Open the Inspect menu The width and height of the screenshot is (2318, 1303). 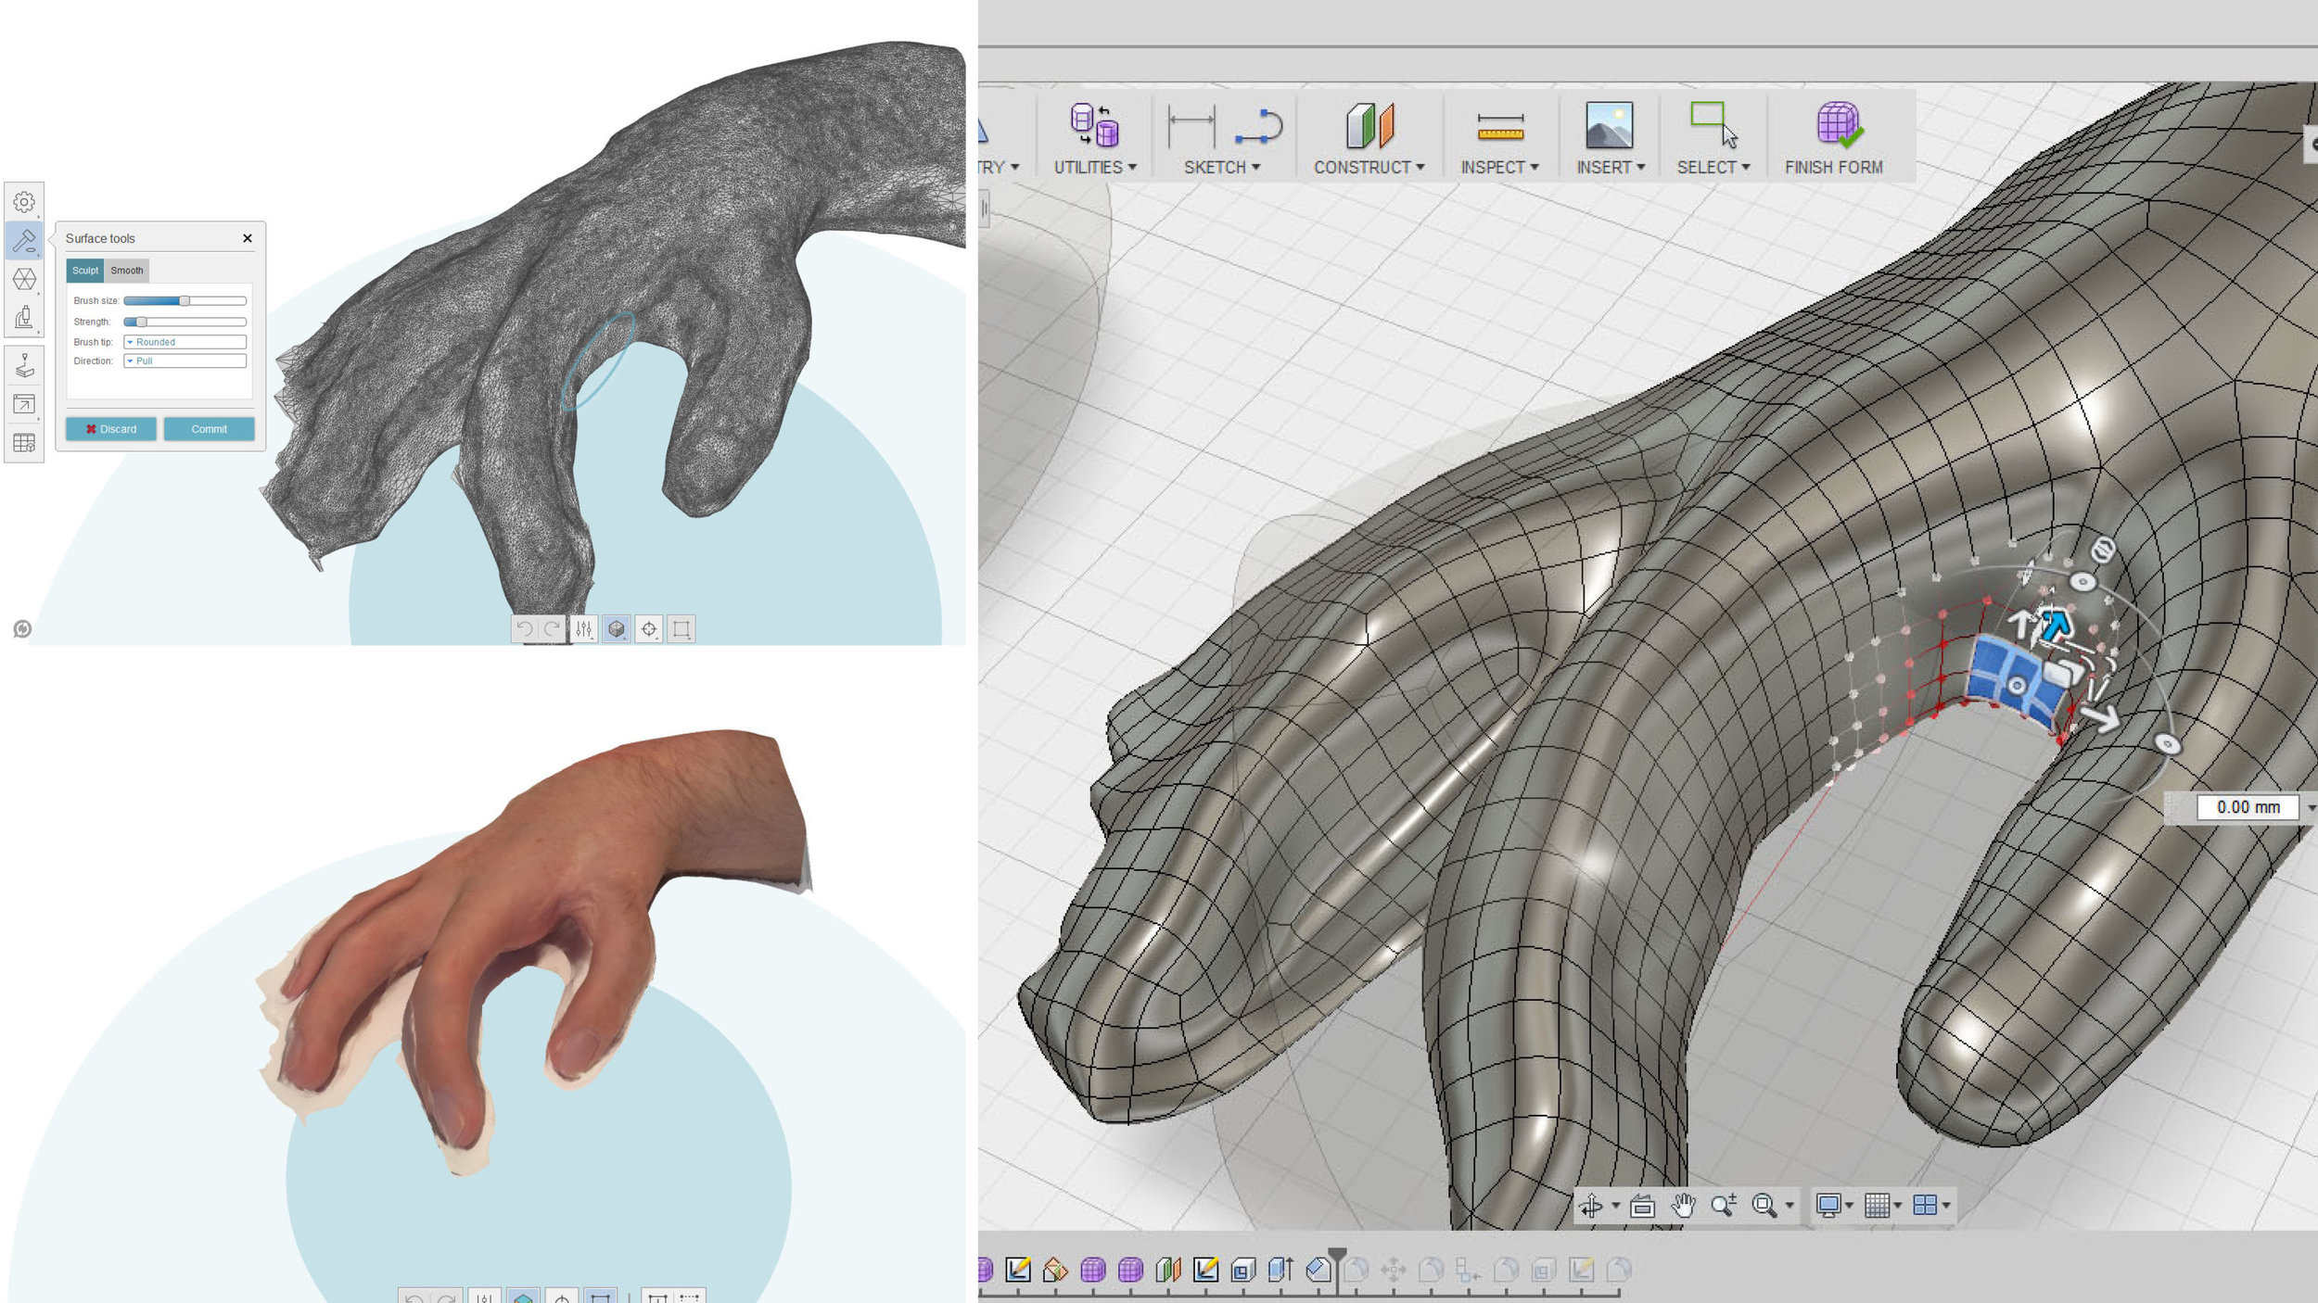click(x=1498, y=167)
